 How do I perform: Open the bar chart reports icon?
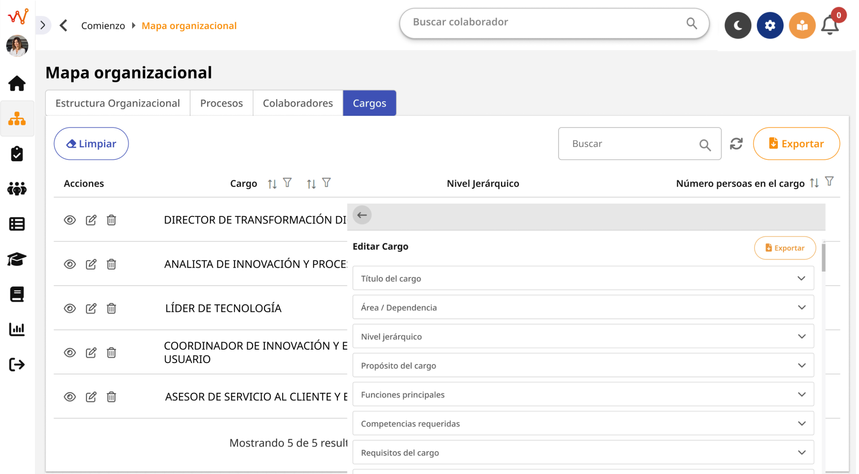click(x=17, y=329)
